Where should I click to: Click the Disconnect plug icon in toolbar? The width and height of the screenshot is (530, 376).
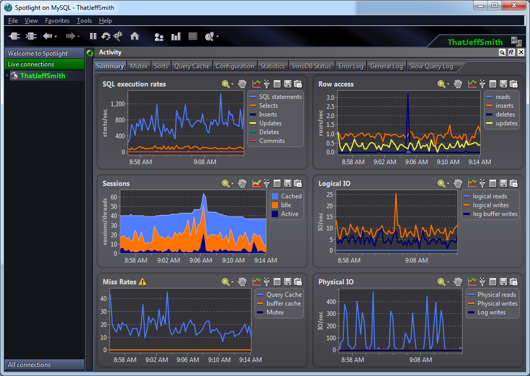(31, 36)
